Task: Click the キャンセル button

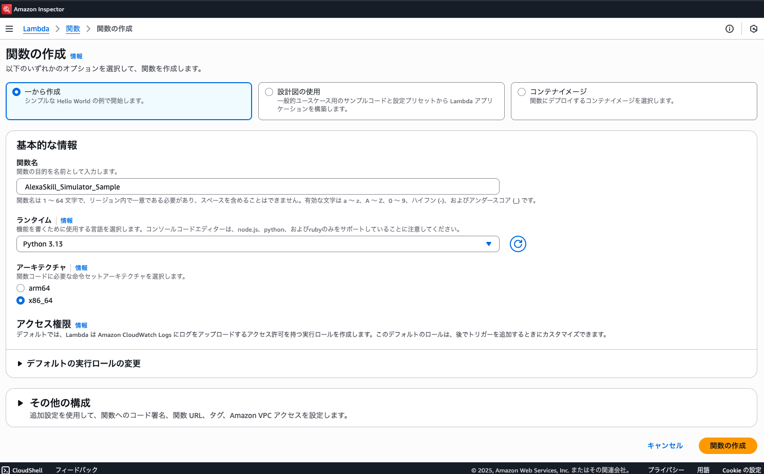Action: [x=665, y=446]
